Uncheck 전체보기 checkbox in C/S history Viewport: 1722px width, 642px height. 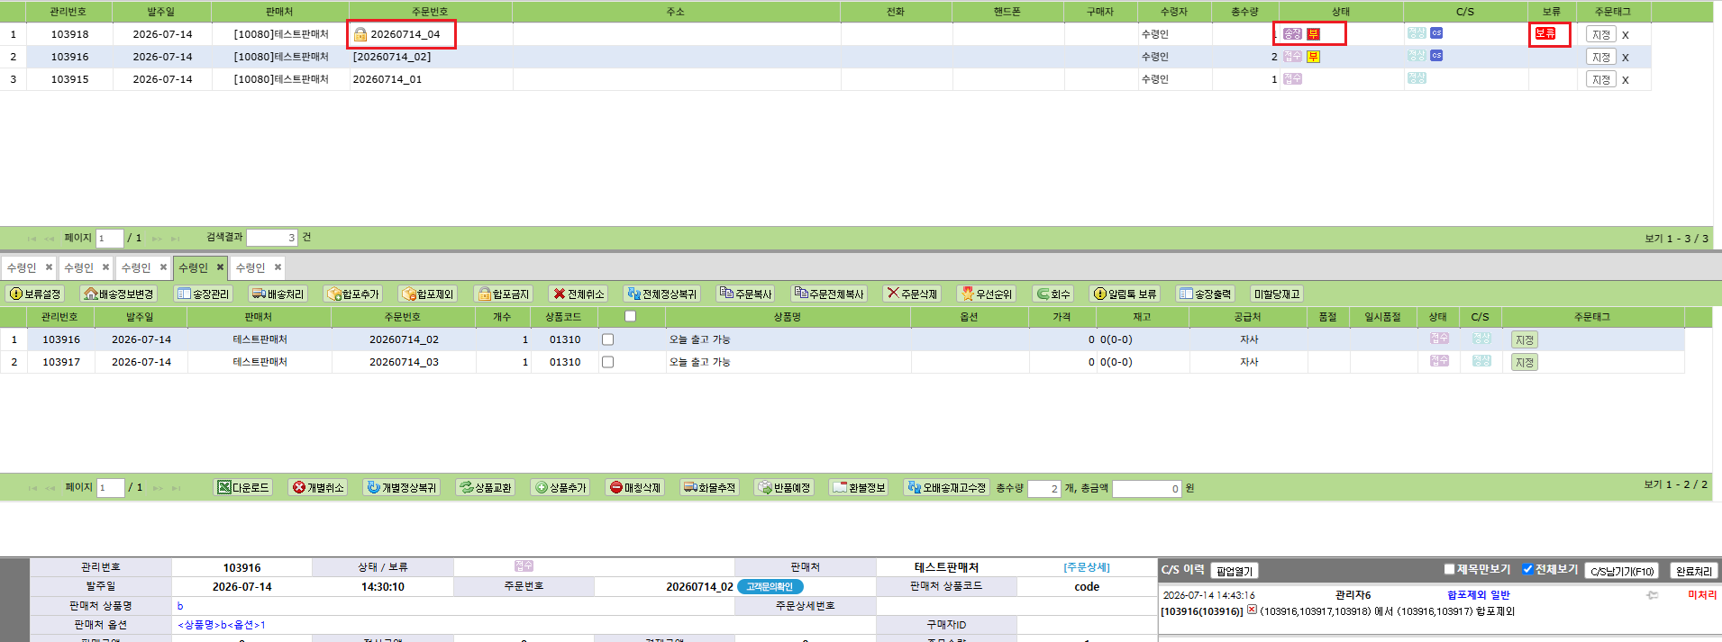point(1527,569)
